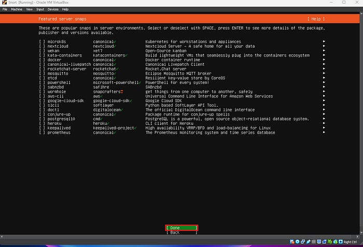Click the "slcli" snap name
The height and width of the screenshot is (247, 363).
[53, 105]
